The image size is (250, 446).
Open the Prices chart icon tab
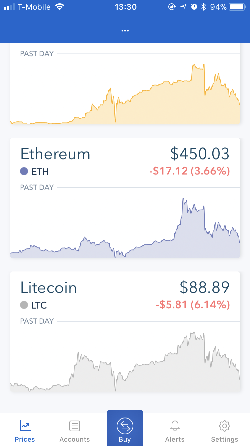(25, 426)
